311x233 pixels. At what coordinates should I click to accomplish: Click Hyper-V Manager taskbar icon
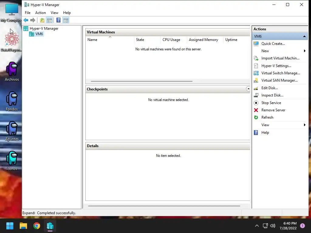click(x=50, y=226)
